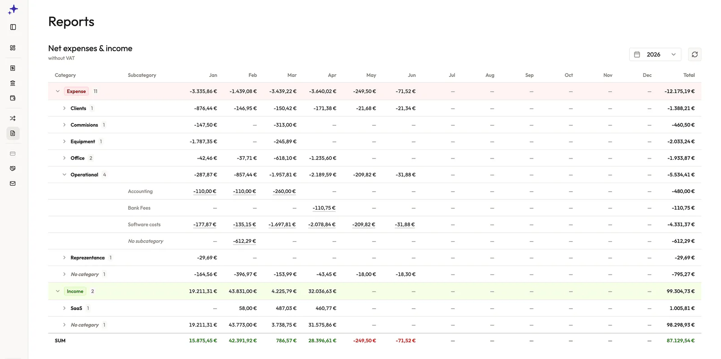This screenshot has height=359, width=721.
Task: Expand the No category income row
Action: (64, 325)
